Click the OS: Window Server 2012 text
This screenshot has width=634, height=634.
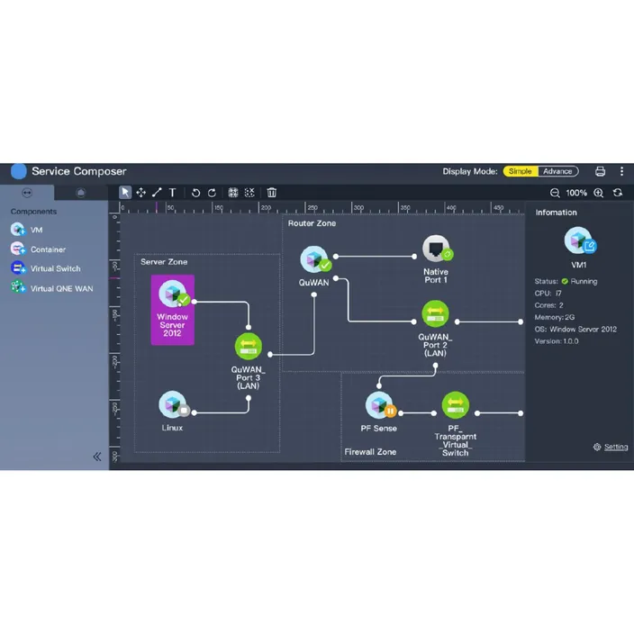click(575, 329)
